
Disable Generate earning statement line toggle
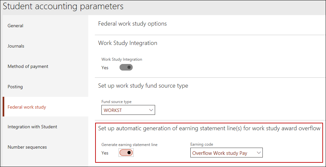tap(126, 153)
